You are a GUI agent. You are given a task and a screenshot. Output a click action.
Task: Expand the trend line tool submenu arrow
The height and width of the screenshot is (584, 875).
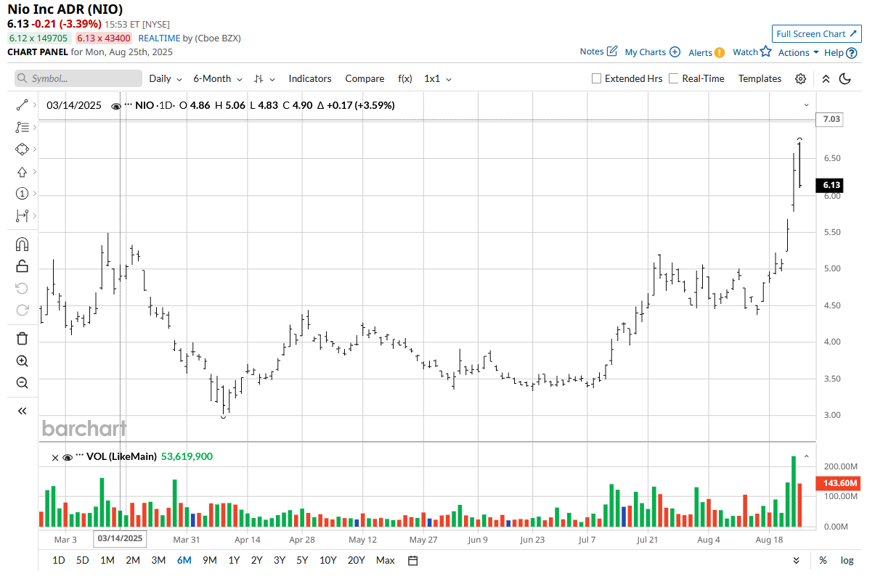(x=34, y=105)
